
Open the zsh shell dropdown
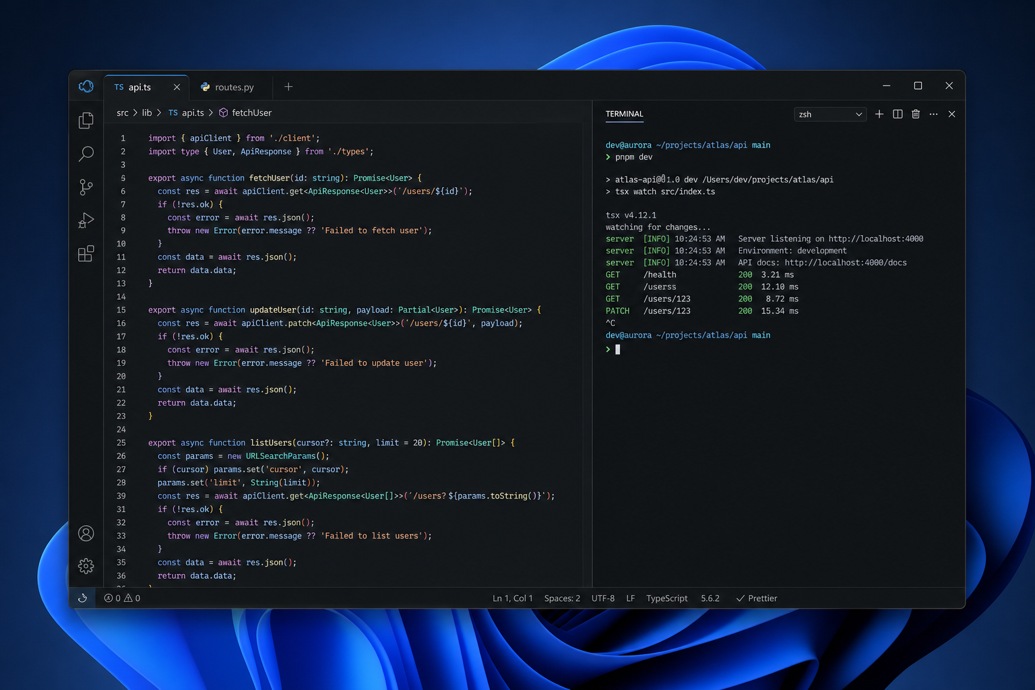coord(830,115)
